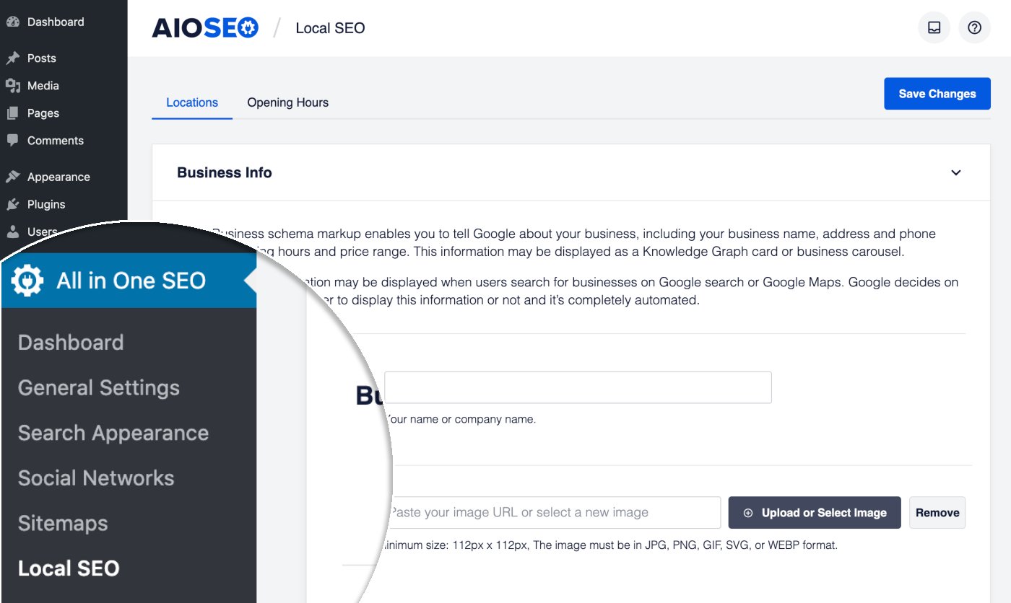
Task: Click the image URL input field
Action: coord(552,513)
